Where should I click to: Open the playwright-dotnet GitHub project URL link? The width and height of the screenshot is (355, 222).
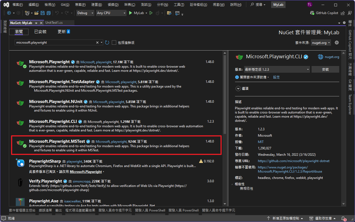[x=294, y=161]
